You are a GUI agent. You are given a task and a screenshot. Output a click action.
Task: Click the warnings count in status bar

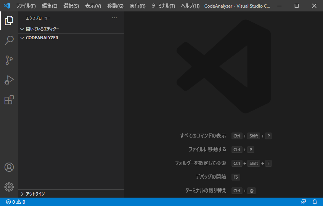click(21, 202)
